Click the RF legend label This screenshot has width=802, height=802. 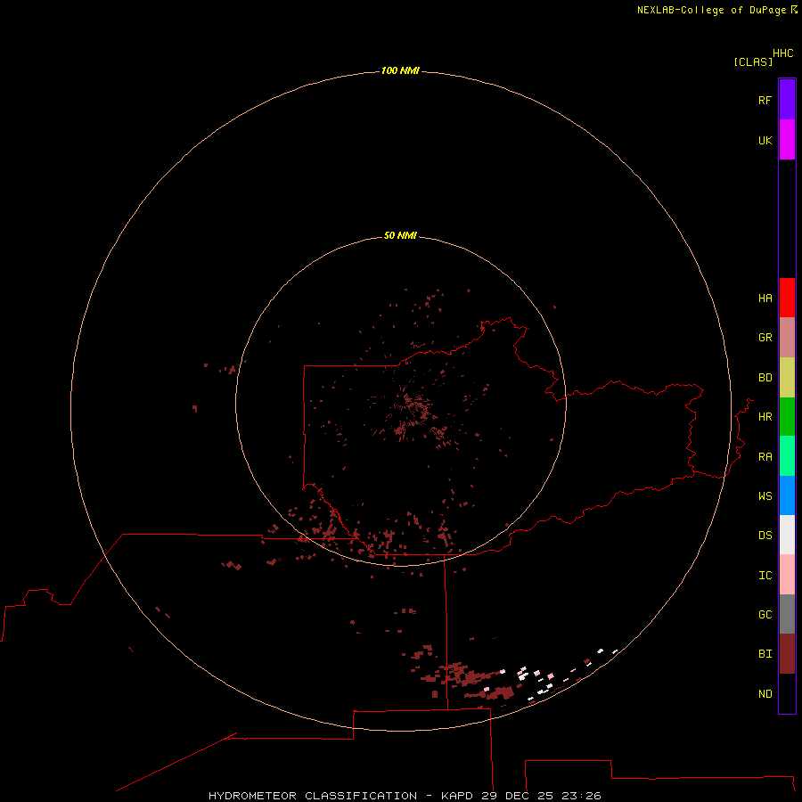tap(765, 101)
